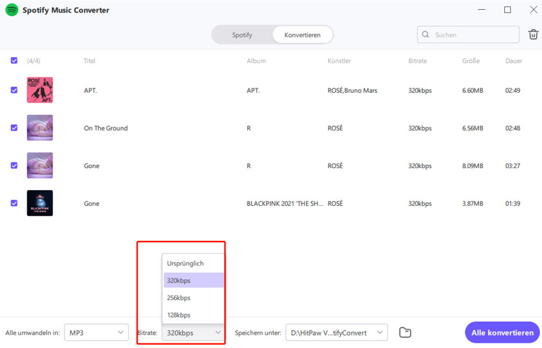Click the Dauer column header

pos(513,61)
